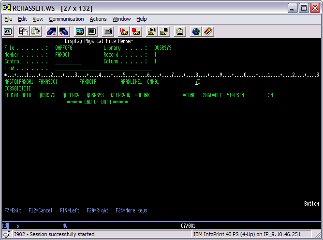Click the Copy toolbar icon
This screenshot has width=323, height=240.
click(x=23, y=31)
